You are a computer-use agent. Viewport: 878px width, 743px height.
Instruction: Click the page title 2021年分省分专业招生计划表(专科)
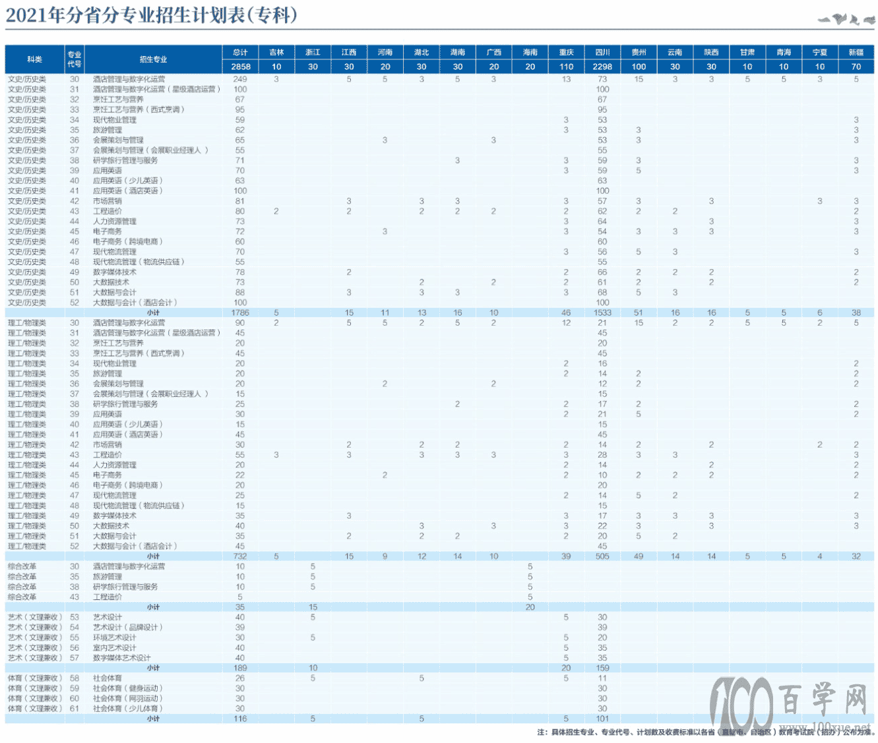[152, 15]
